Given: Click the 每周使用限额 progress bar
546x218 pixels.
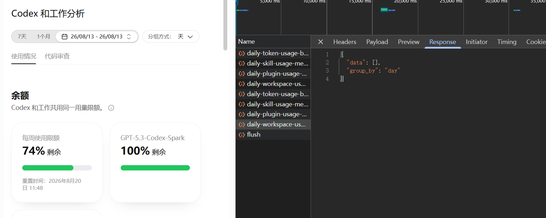Looking at the screenshot, I should click(57, 168).
